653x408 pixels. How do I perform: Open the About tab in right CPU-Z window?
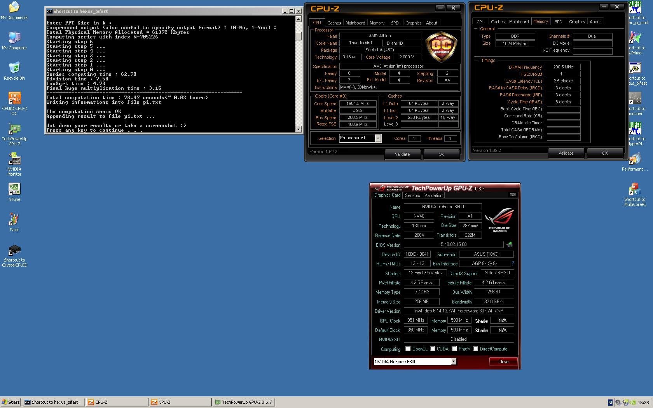point(595,22)
